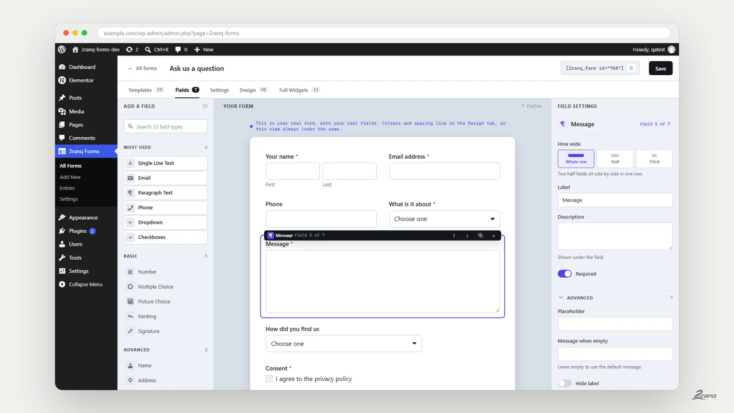The width and height of the screenshot is (734, 413).
Task: Click the Email address input in form
Action: tap(445, 171)
